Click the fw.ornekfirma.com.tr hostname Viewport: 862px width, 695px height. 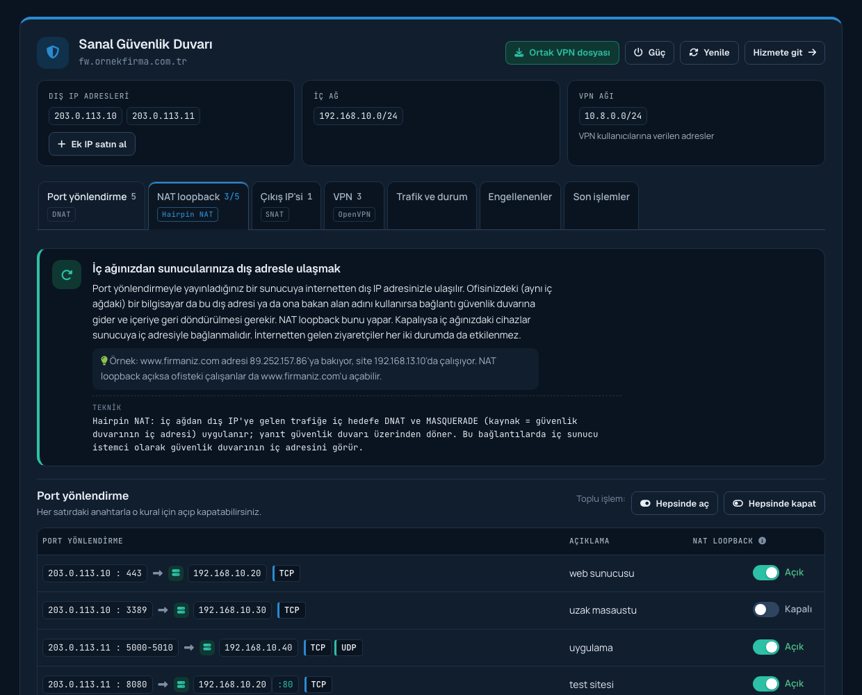point(133,61)
